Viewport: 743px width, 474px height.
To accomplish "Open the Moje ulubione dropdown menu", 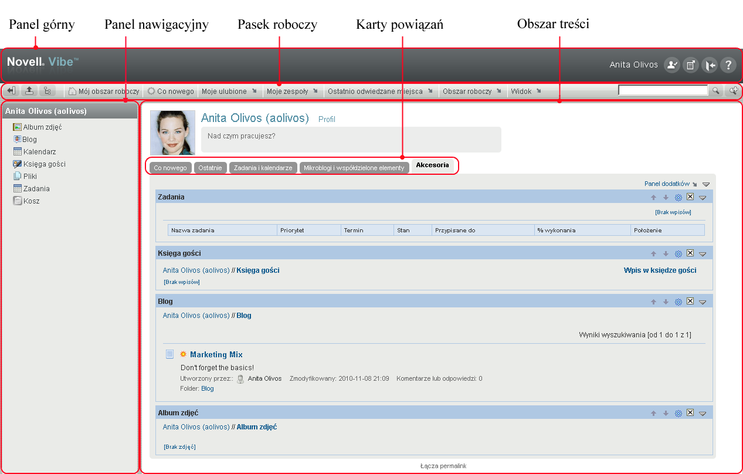I will tap(229, 92).
